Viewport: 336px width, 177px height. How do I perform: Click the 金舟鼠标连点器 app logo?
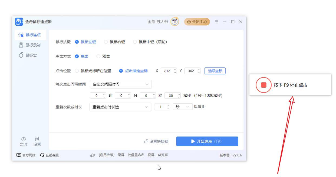(19, 22)
